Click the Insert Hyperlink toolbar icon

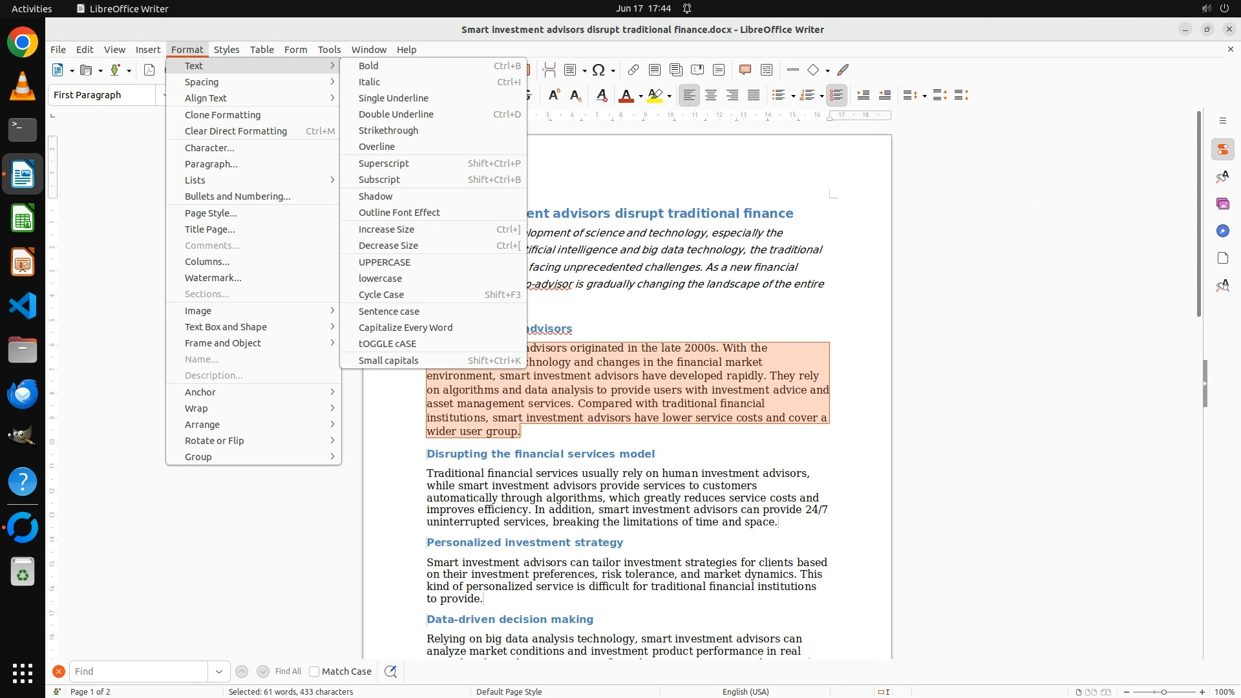(633, 70)
